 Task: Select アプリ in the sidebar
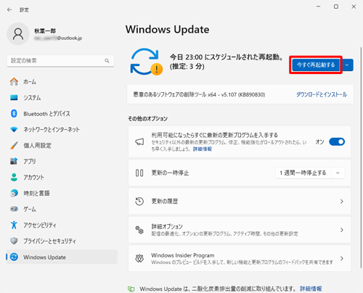pos(62,161)
